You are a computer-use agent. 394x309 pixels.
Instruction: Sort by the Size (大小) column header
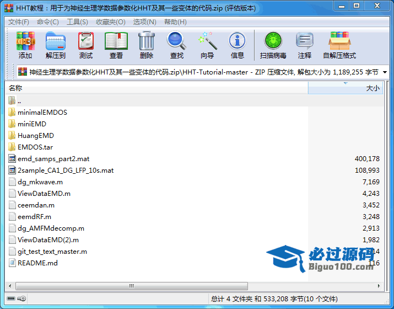coord(346,88)
